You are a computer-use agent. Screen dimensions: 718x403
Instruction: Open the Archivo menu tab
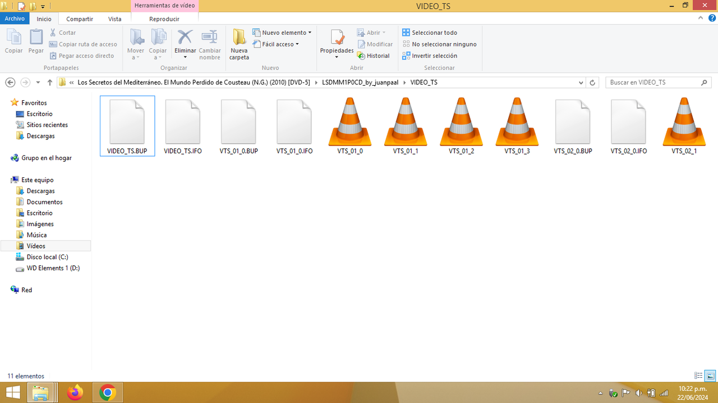click(15, 18)
